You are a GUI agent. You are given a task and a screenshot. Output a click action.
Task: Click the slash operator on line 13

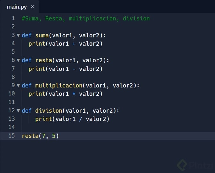click(81, 119)
